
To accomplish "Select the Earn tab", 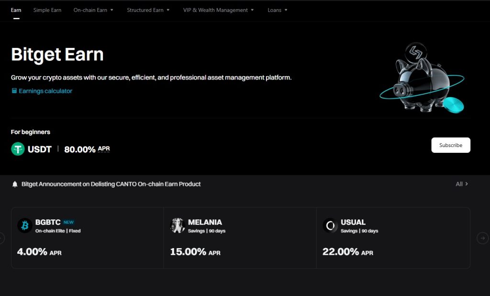I will 16,10.
